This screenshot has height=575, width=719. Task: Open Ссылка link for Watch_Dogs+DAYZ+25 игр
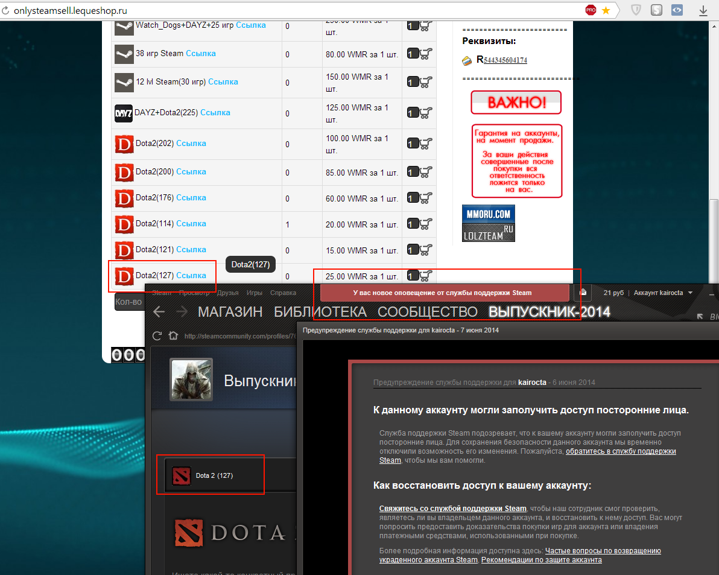[x=251, y=25]
